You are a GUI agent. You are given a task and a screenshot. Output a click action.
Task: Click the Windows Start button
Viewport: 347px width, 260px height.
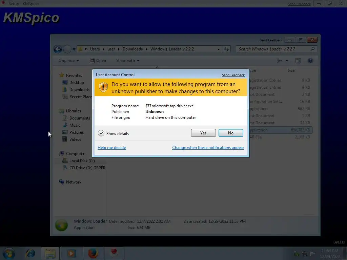[9, 253]
